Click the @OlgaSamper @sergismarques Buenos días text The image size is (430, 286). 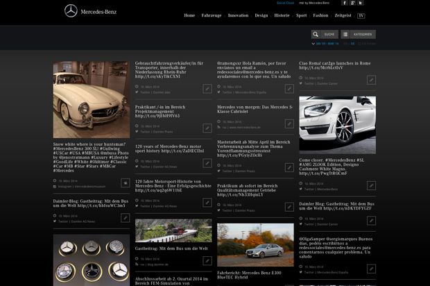coord(336,248)
